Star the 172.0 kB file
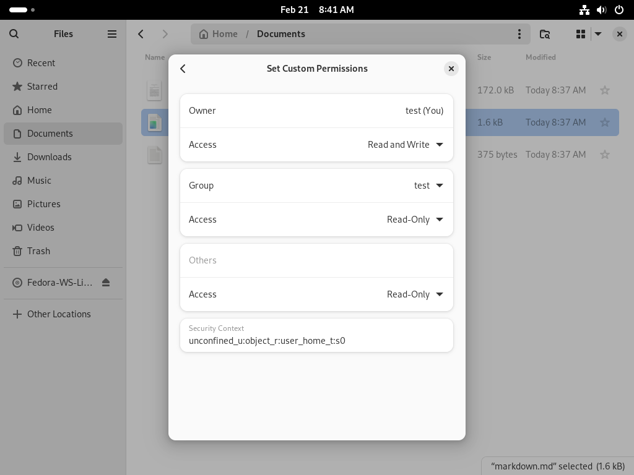 pyautogui.click(x=604, y=90)
